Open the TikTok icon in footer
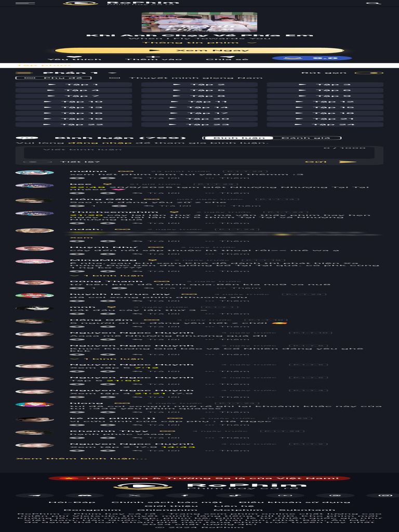 [x=235, y=496]
